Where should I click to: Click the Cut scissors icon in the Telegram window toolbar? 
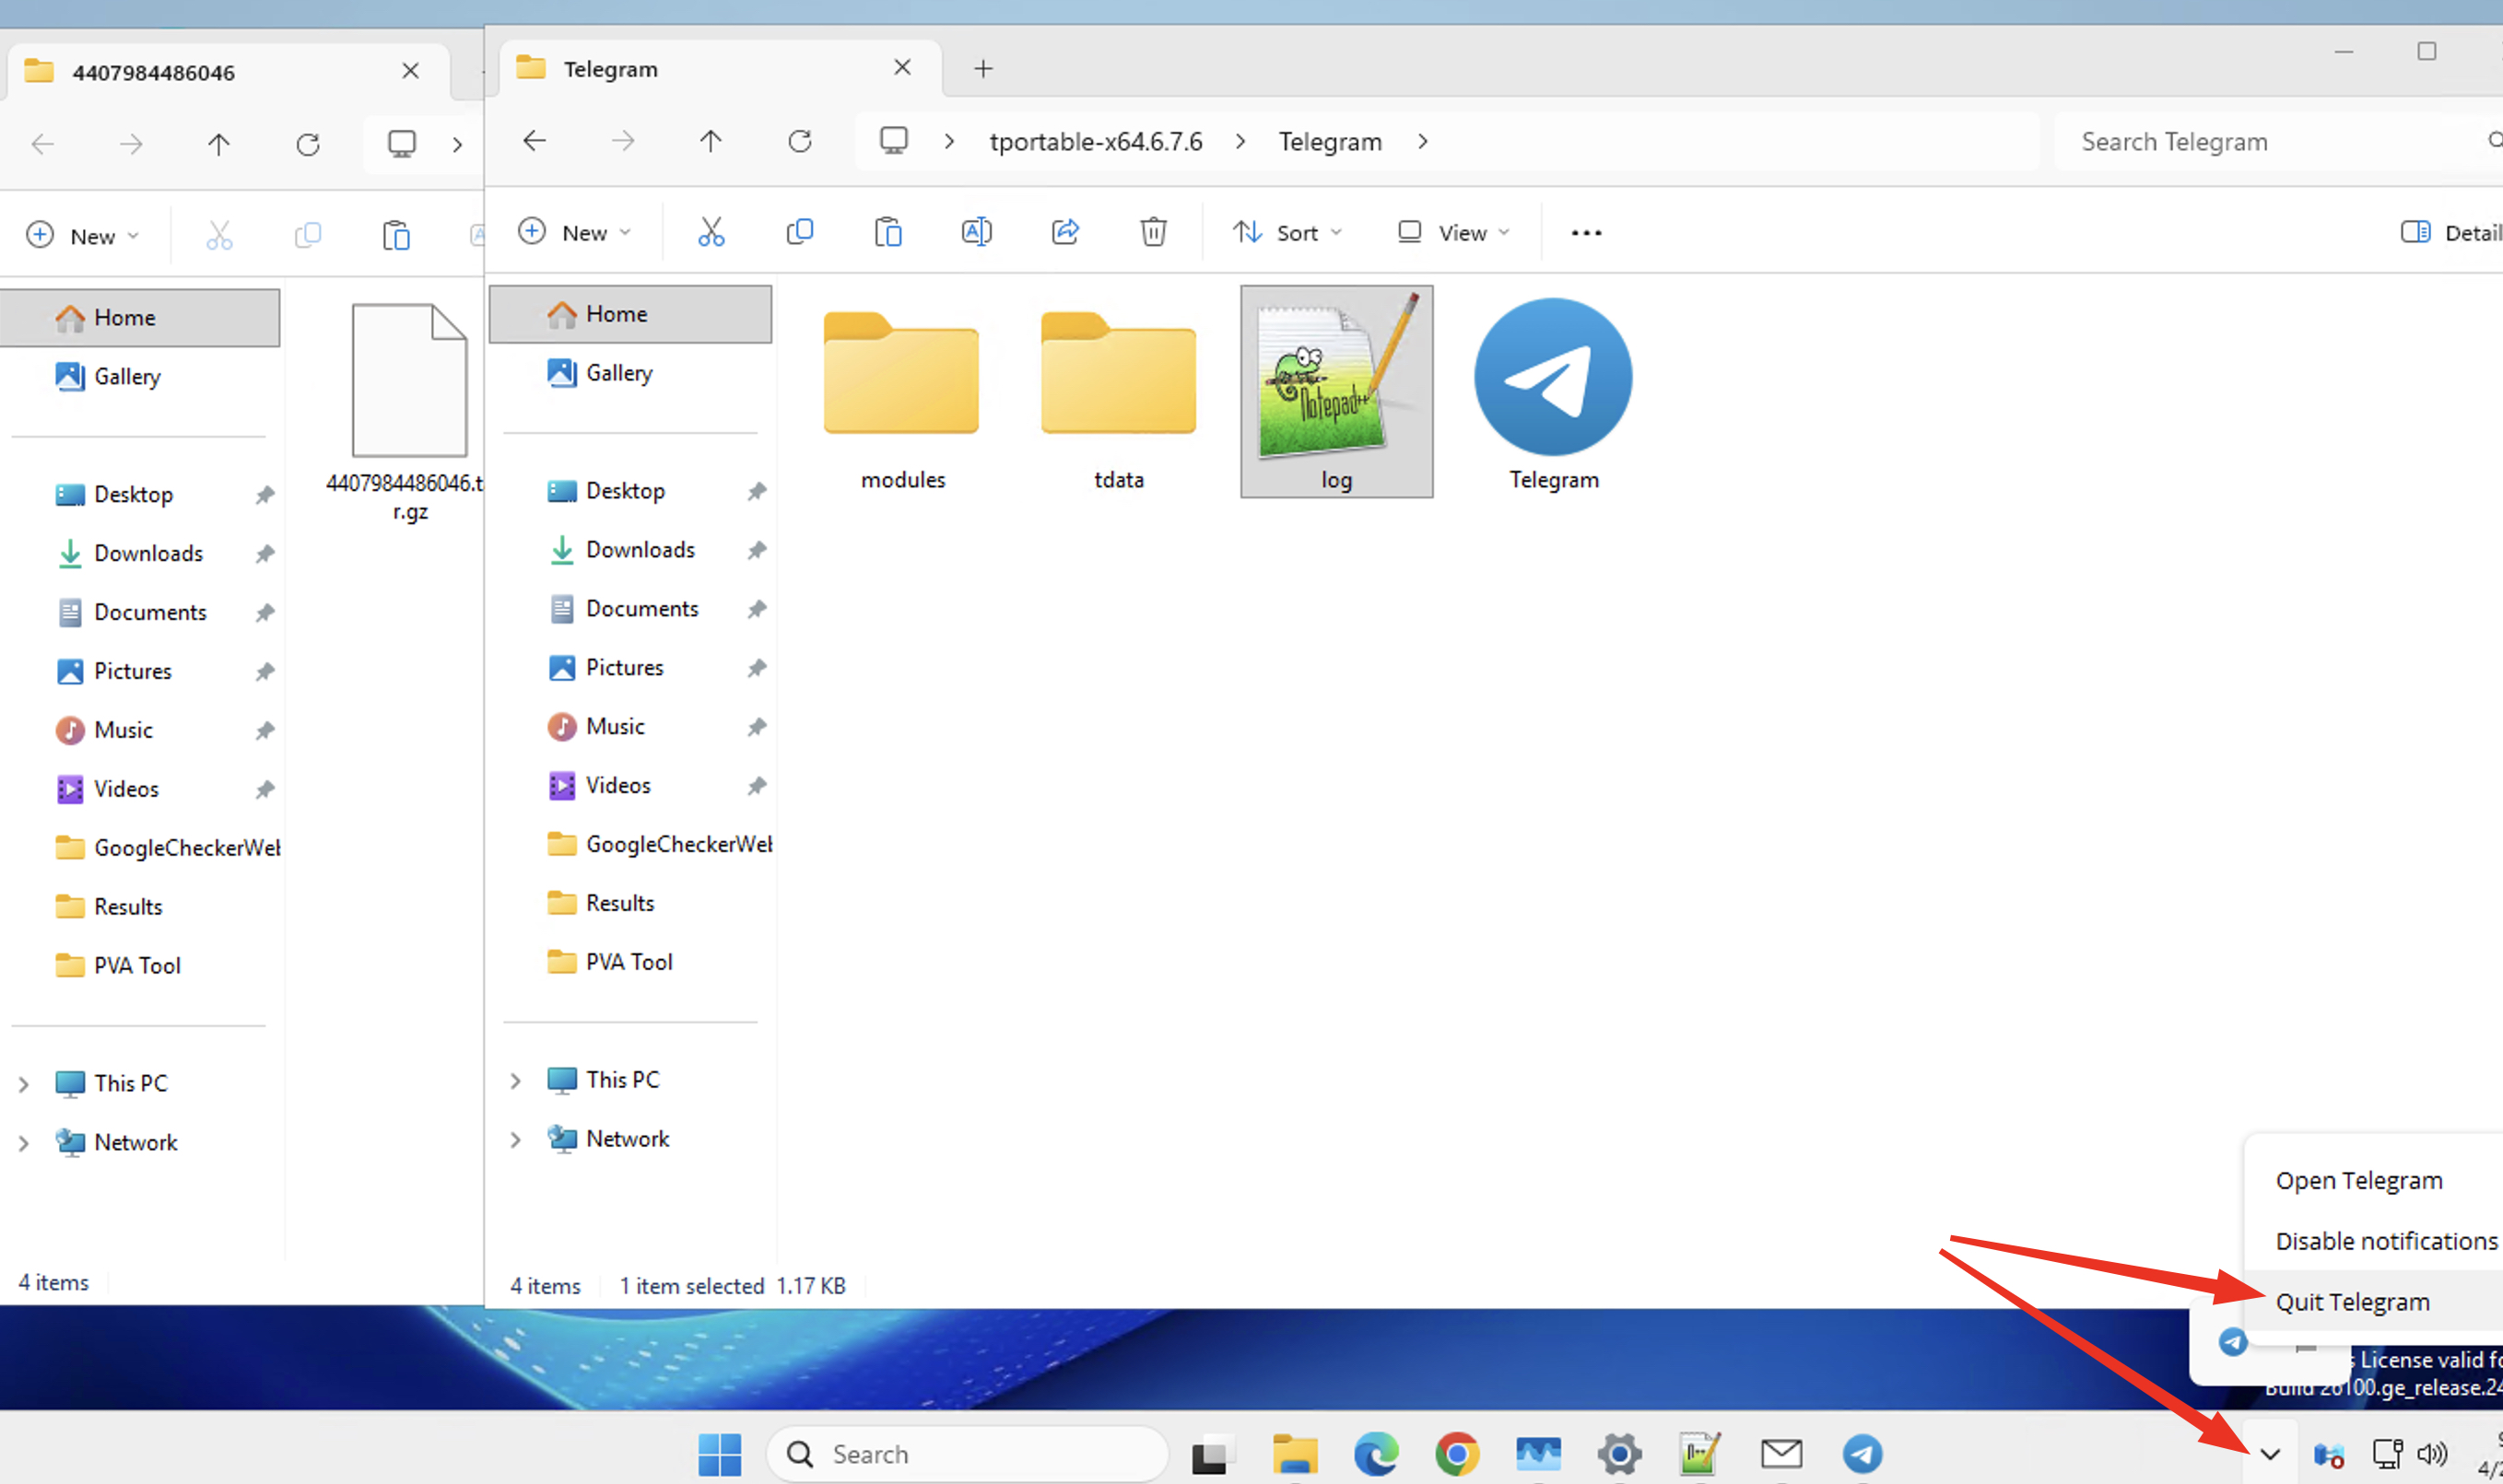pyautogui.click(x=711, y=232)
